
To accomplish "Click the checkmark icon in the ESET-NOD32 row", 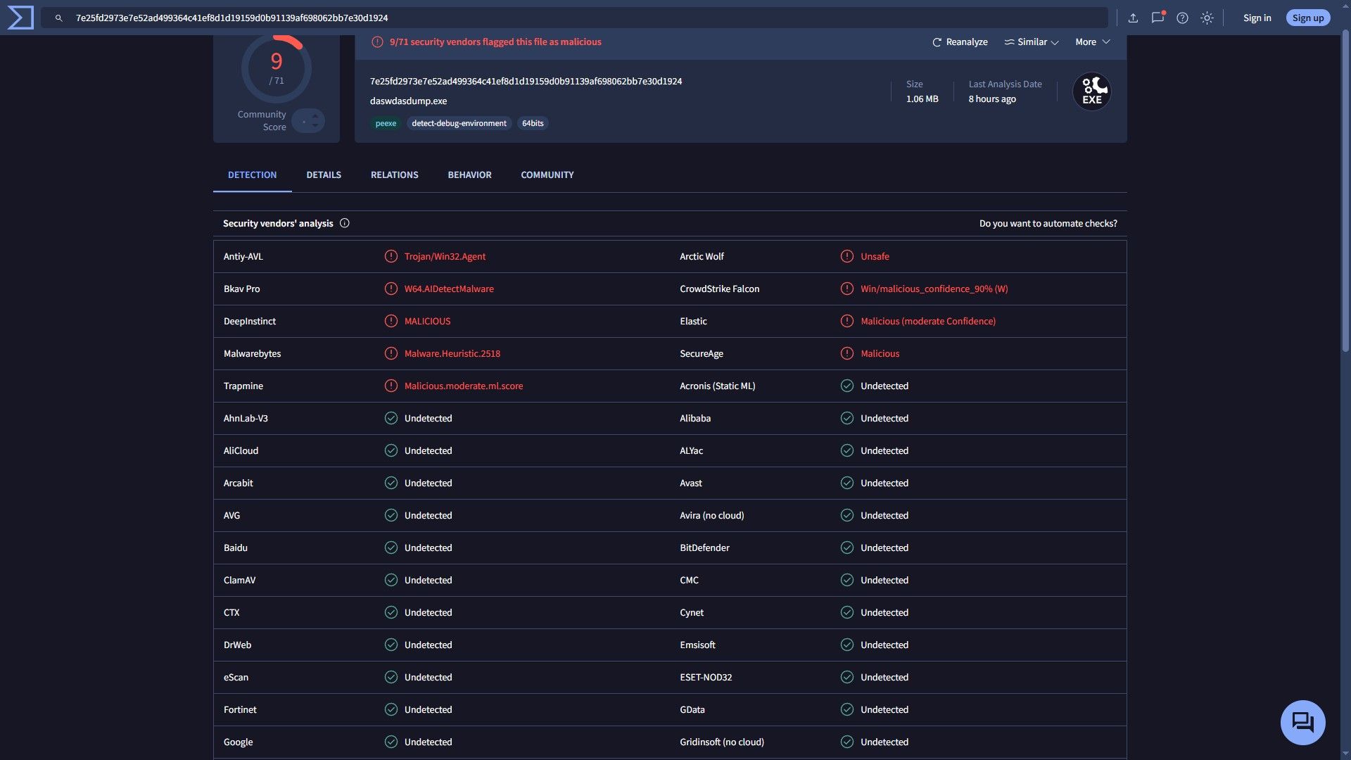I will pyautogui.click(x=847, y=677).
